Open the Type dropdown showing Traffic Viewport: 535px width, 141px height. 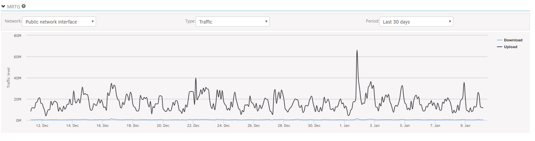[x=233, y=22]
